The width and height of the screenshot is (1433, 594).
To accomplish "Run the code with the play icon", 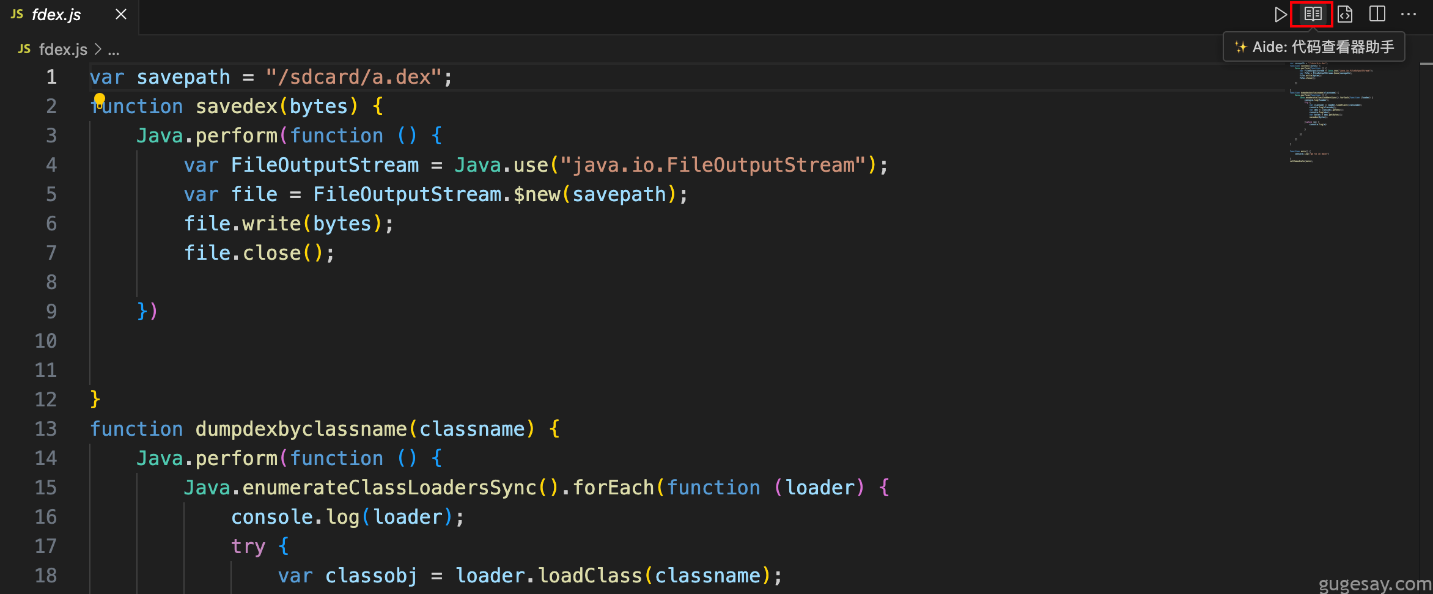I will click(1281, 14).
